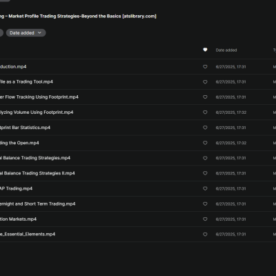Favorite Balance Trading Strategies II.mp4
Image resolution: width=276 pixels, height=276 pixels.
[x=205, y=173]
